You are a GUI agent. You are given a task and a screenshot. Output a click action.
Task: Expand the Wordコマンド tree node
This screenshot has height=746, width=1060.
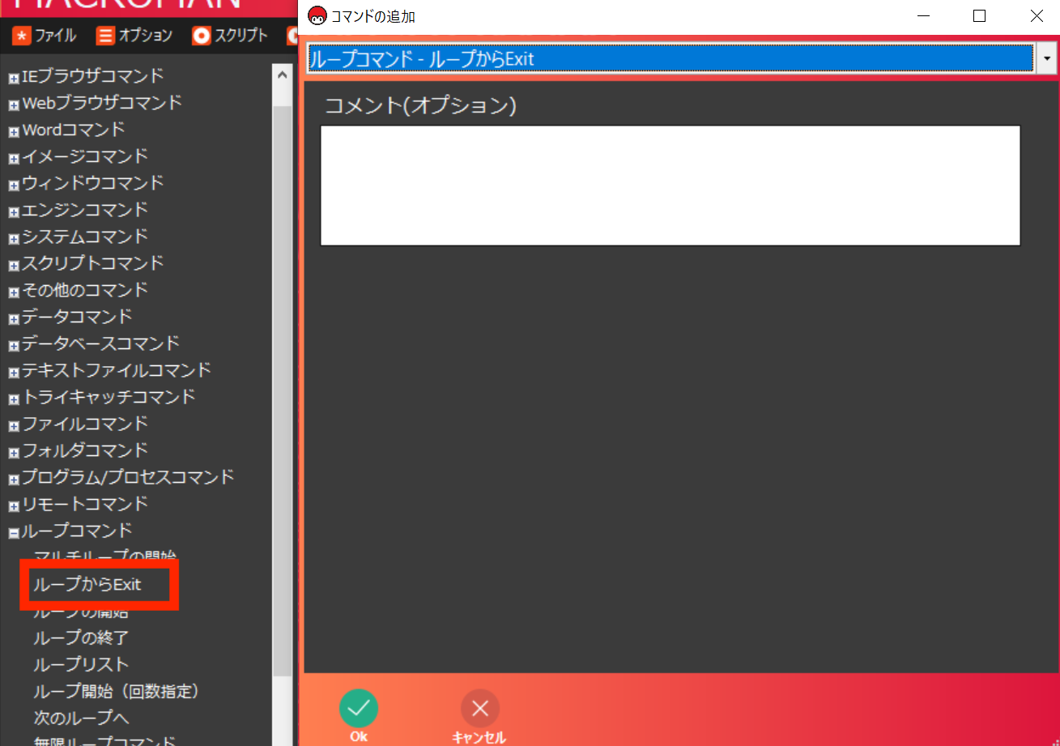(x=13, y=132)
